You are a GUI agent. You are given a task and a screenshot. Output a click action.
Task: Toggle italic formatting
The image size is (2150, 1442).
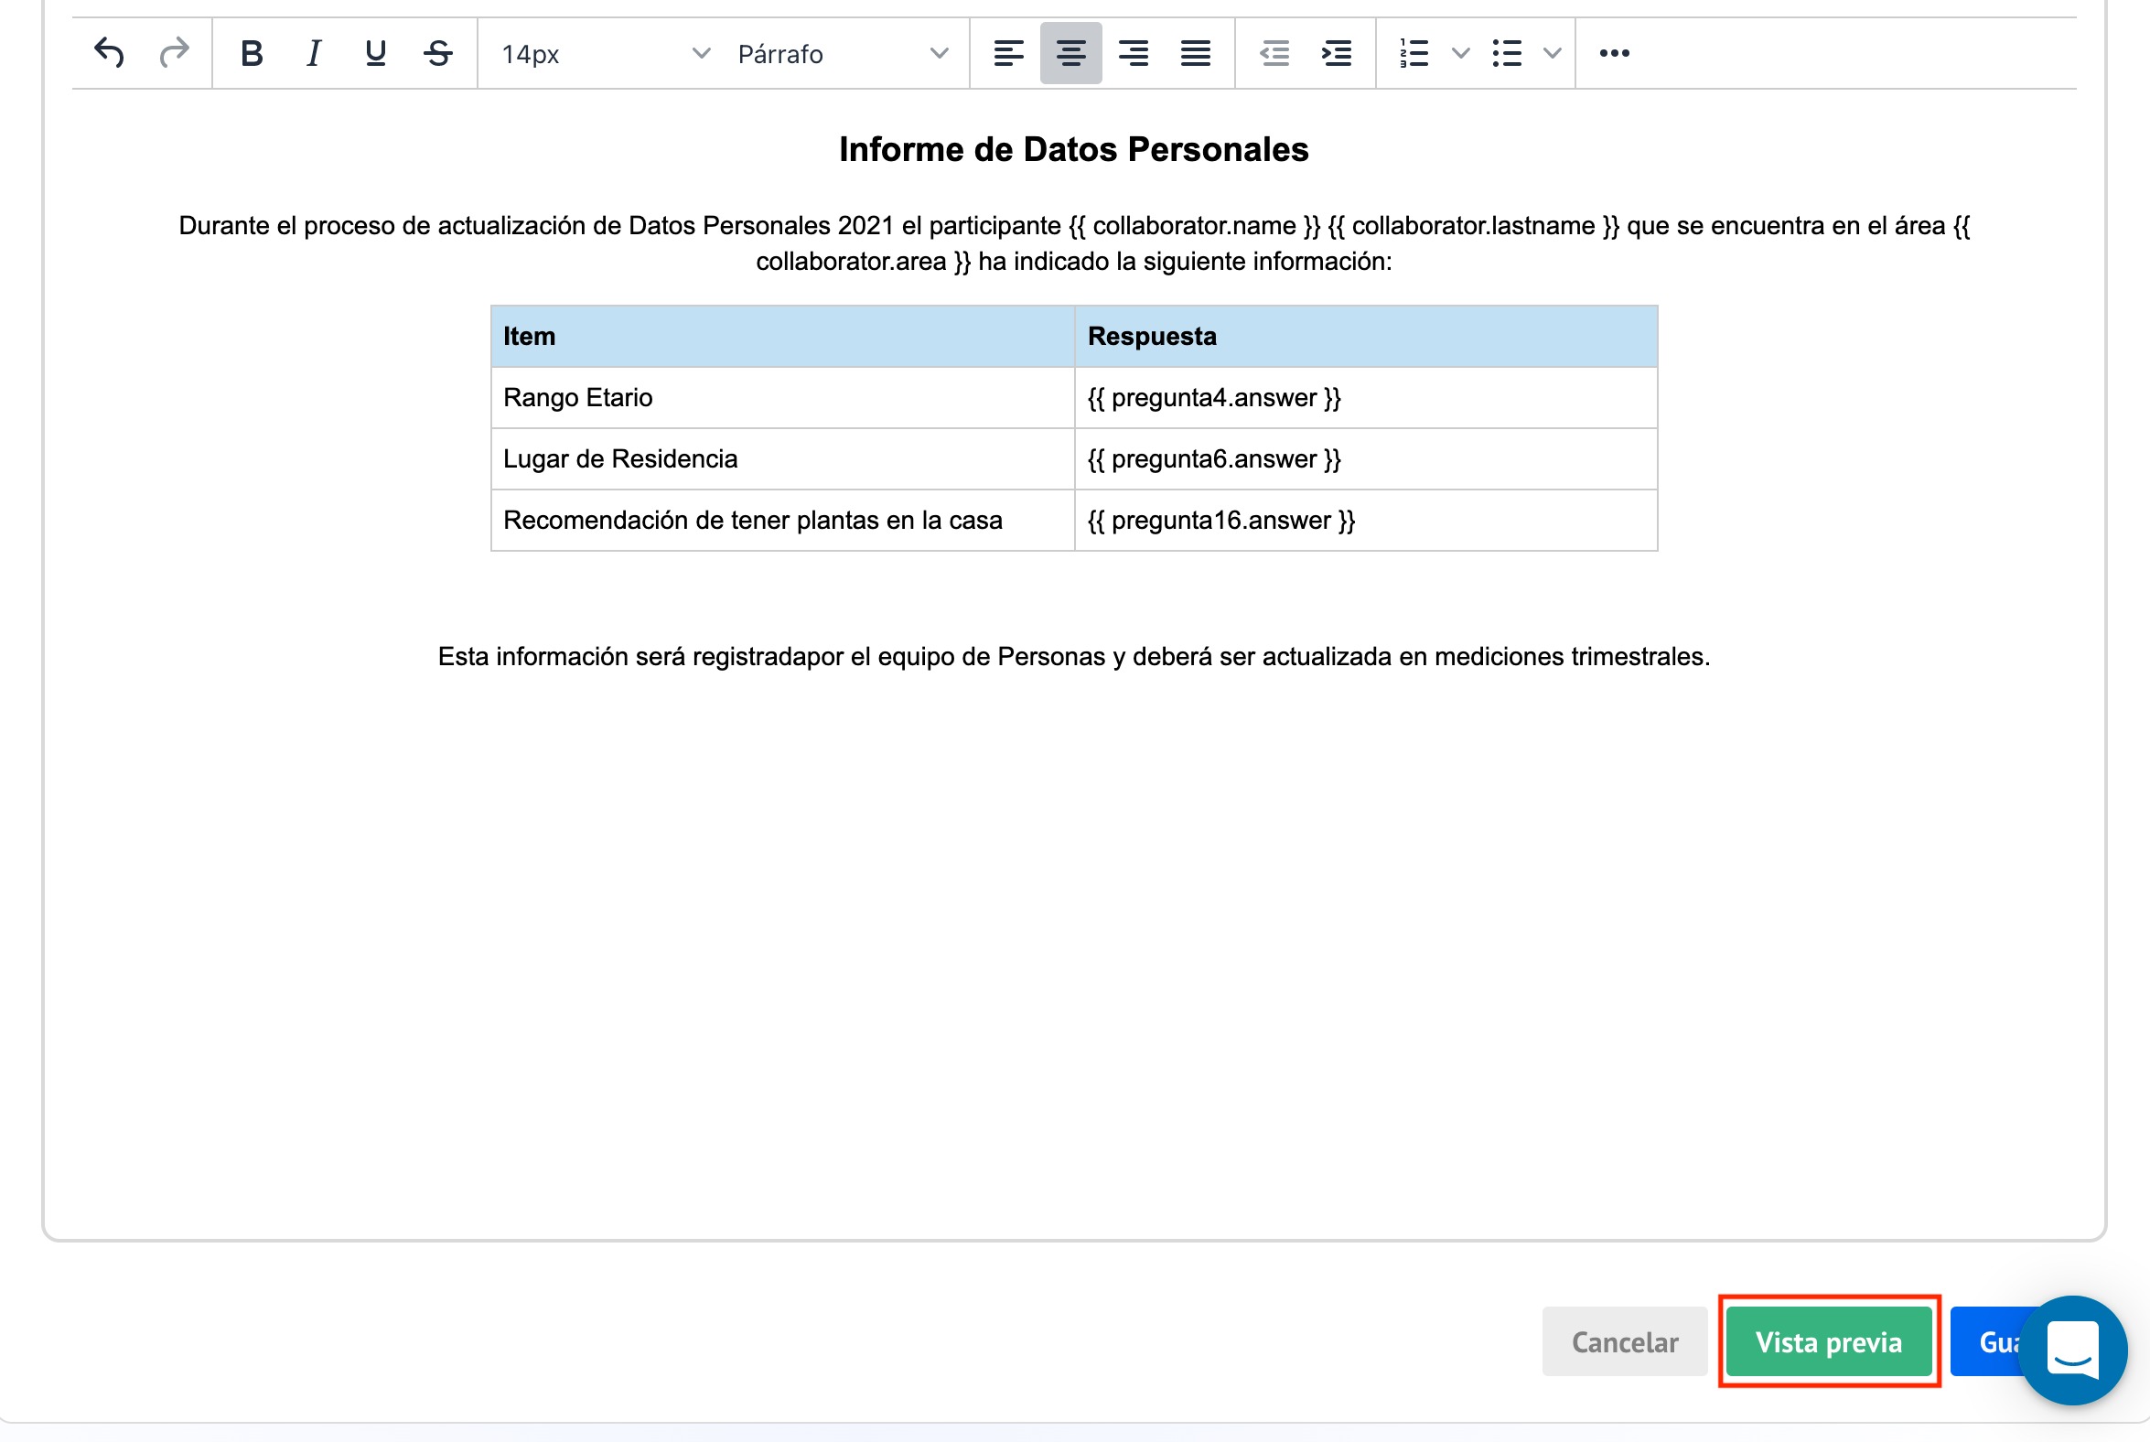coord(314,53)
